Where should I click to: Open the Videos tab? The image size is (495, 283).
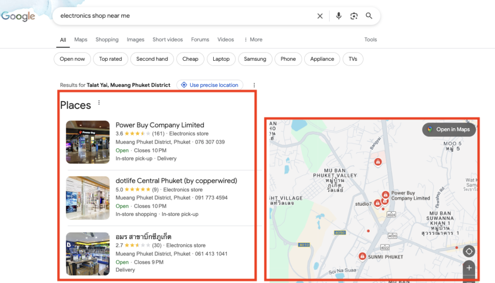(225, 40)
